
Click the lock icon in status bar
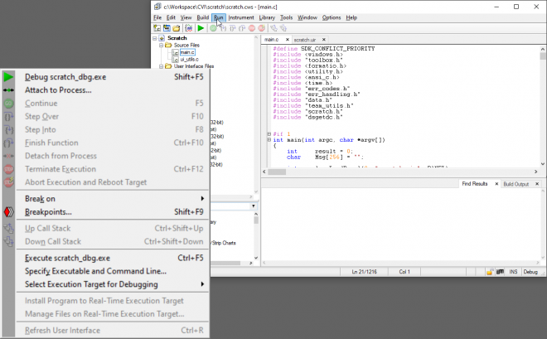click(x=491, y=271)
